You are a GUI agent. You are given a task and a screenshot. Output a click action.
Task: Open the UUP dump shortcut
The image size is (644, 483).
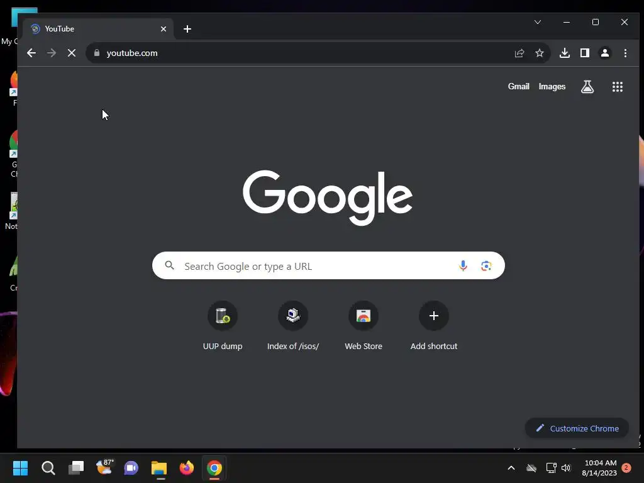[223, 326]
